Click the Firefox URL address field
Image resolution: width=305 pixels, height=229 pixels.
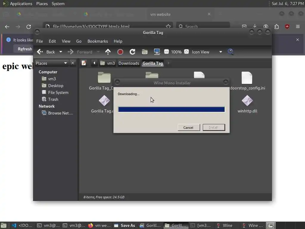(x=108, y=26)
